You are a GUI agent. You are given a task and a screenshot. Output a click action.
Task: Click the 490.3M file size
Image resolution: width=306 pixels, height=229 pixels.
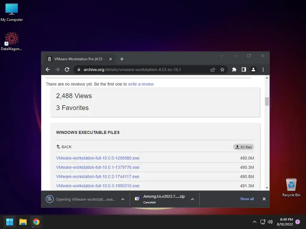coord(247,167)
